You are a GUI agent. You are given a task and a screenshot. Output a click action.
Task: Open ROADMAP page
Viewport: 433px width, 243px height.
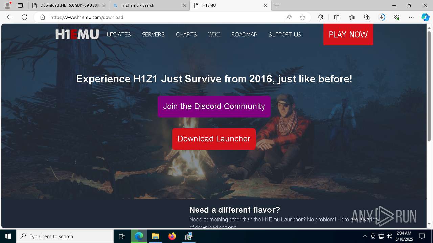click(244, 34)
